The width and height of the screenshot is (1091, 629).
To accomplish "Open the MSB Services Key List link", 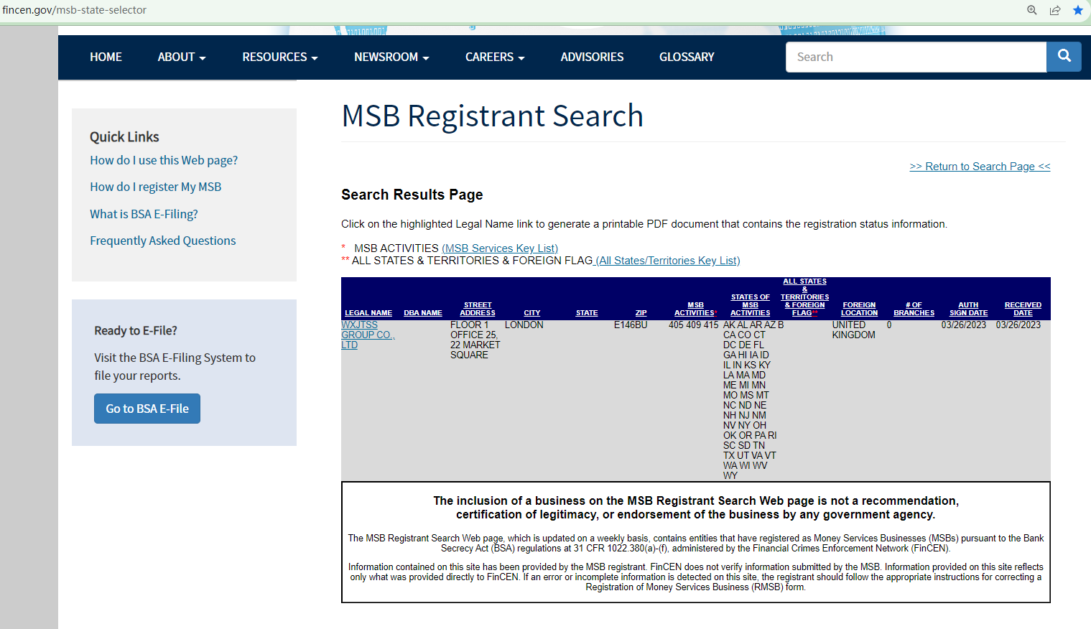I will pyautogui.click(x=500, y=248).
